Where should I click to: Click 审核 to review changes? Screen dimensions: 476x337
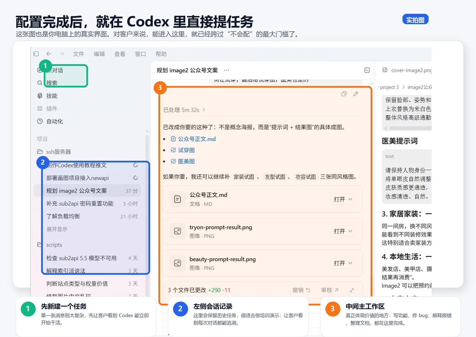click(330, 290)
